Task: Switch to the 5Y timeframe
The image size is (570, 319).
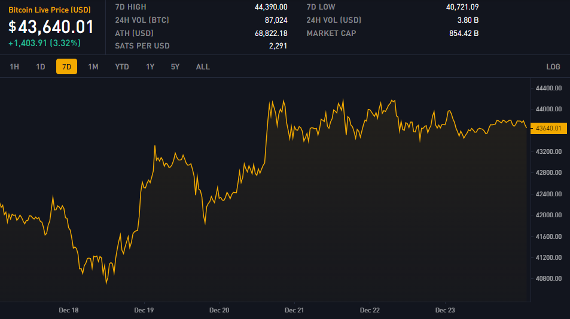Action: (x=175, y=66)
